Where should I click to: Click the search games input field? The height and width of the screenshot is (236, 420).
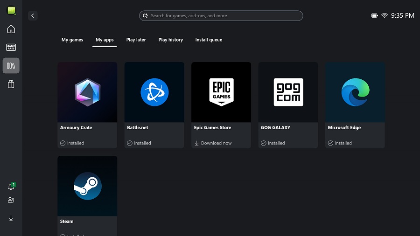tap(221, 16)
